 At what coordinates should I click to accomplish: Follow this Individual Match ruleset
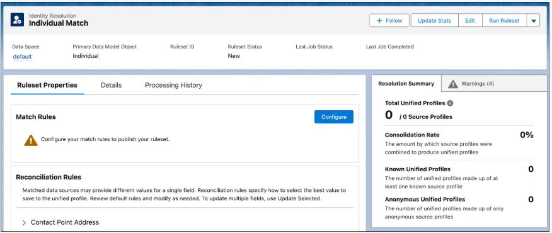389,21
